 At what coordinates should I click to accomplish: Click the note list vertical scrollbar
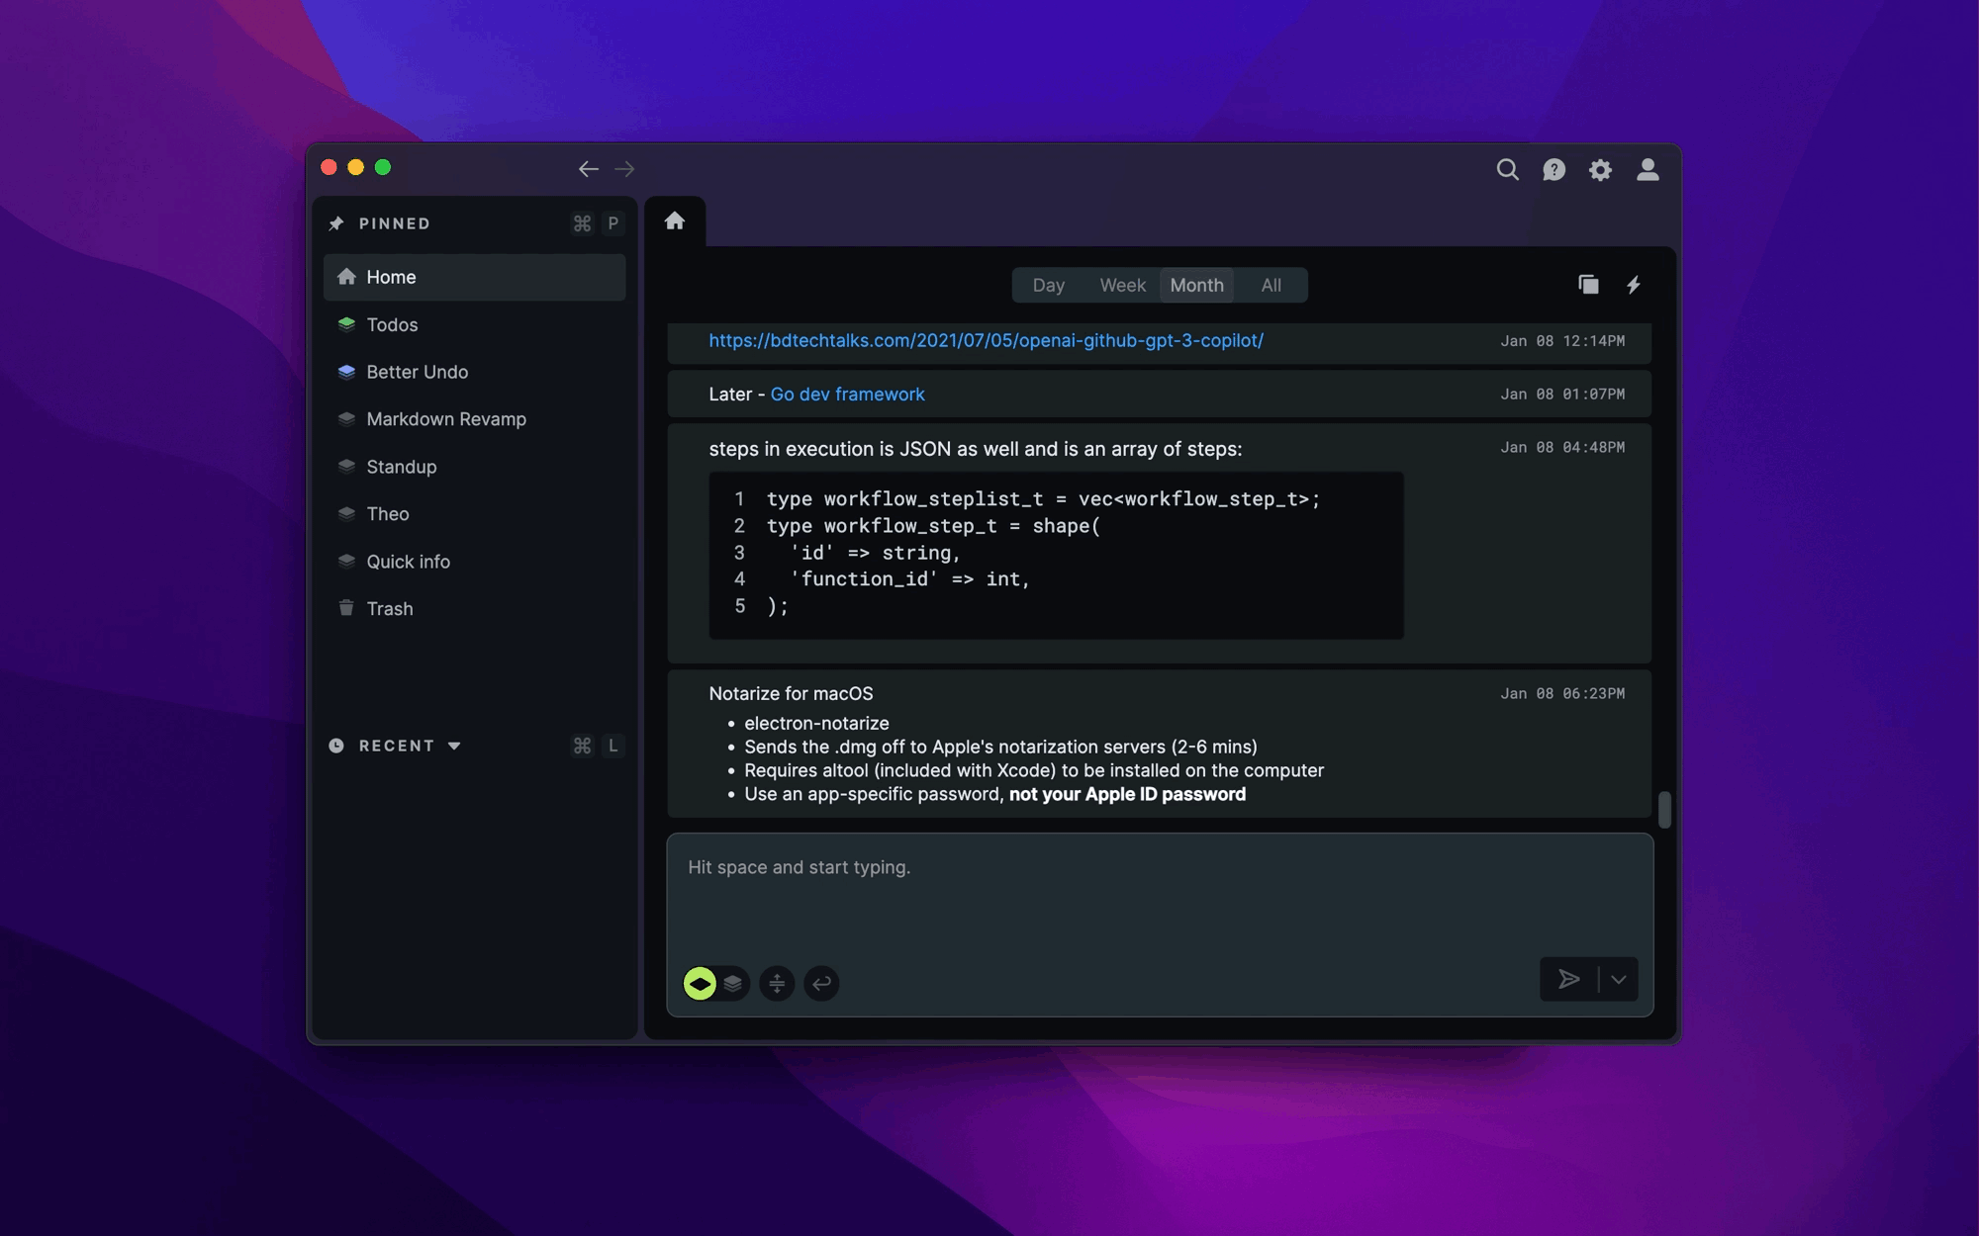click(1664, 810)
